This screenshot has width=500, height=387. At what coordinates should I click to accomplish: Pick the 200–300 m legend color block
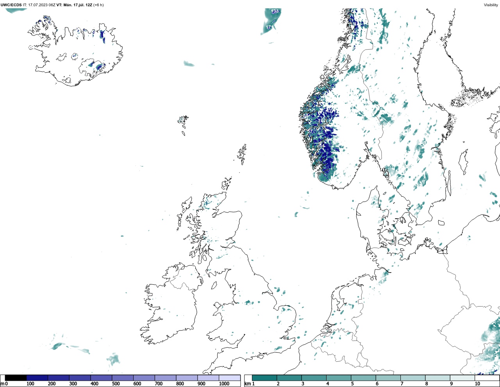(x=59, y=378)
